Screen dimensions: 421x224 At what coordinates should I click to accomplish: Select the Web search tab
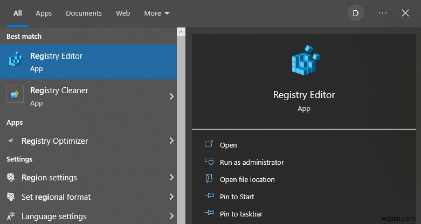tap(123, 13)
